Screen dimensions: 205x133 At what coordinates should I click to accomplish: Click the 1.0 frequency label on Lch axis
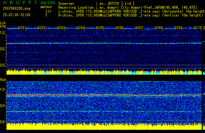point(3,33)
